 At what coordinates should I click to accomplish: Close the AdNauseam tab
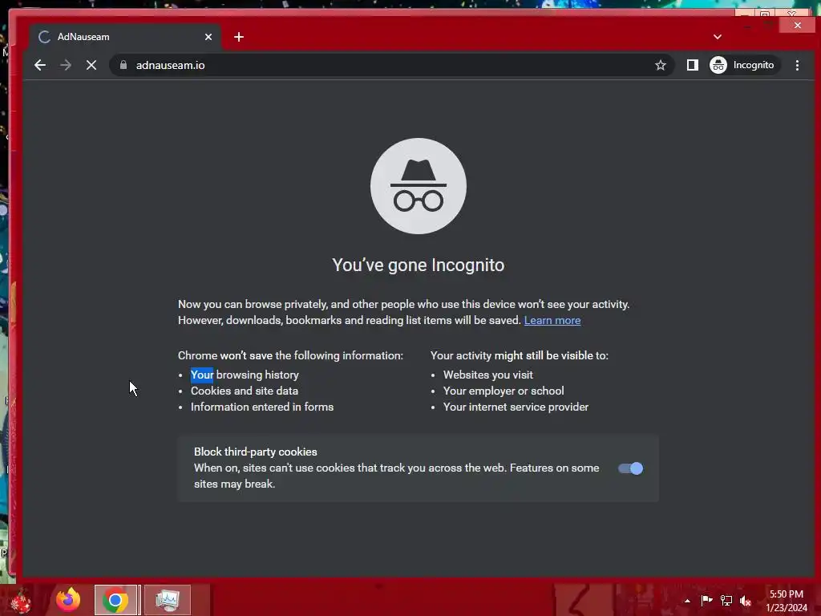(x=208, y=37)
